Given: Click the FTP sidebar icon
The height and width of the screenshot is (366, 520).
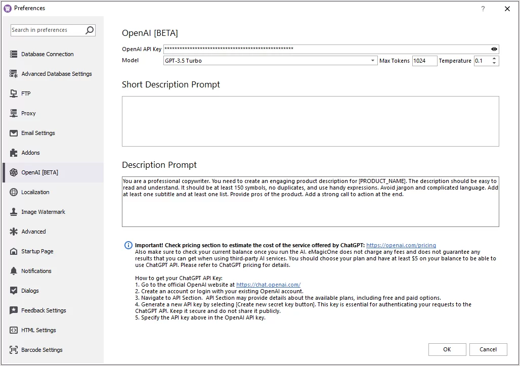Looking at the screenshot, I should click(14, 94).
